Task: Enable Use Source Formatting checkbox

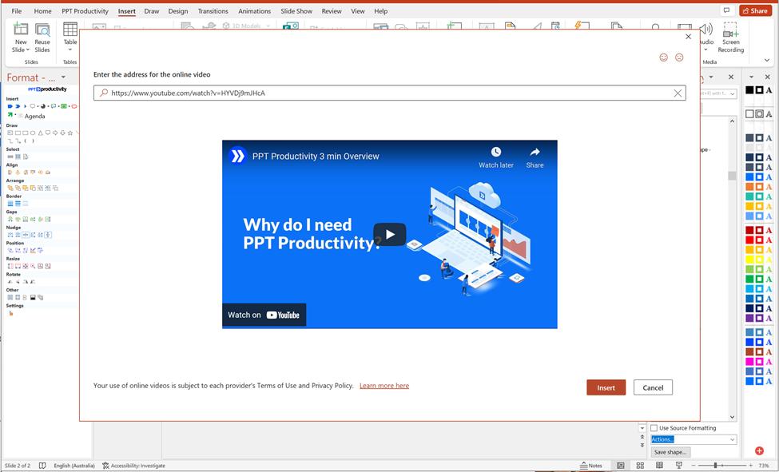Action: tap(654, 428)
